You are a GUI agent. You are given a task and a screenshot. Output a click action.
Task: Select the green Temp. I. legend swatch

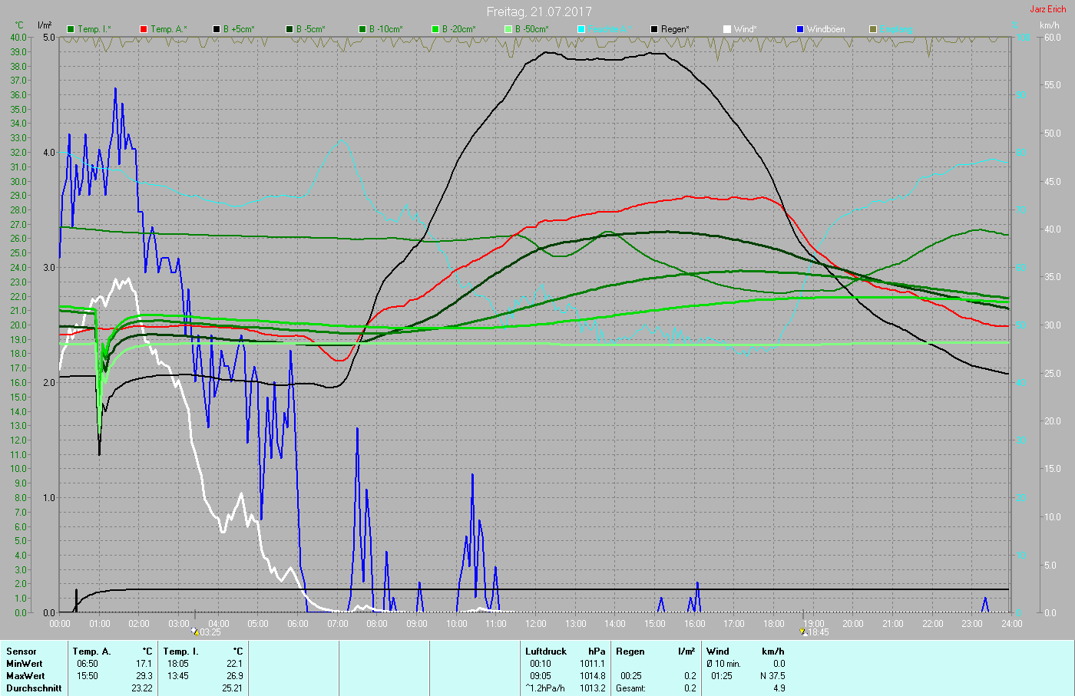click(x=71, y=29)
